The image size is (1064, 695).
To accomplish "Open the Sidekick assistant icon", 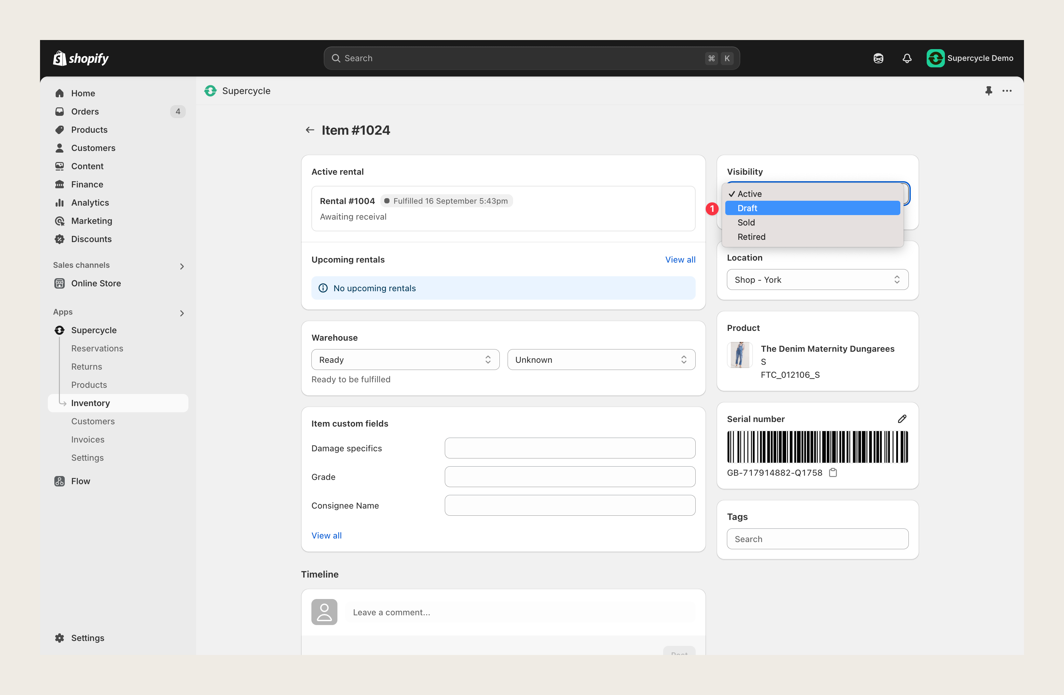I will 878,58.
